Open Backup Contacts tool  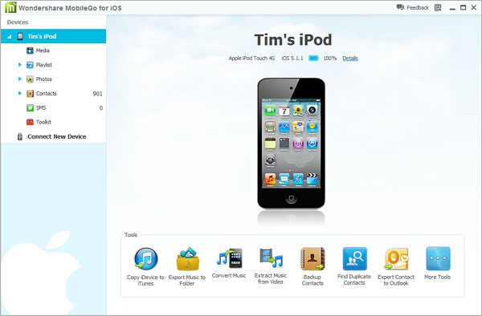click(x=312, y=267)
